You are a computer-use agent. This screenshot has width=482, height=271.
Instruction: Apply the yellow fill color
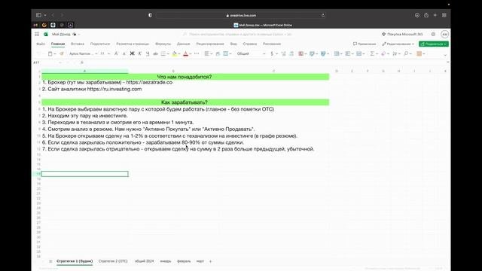175,53
